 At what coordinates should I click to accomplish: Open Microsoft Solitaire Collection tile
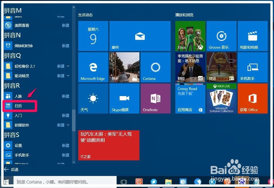pos(222,99)
